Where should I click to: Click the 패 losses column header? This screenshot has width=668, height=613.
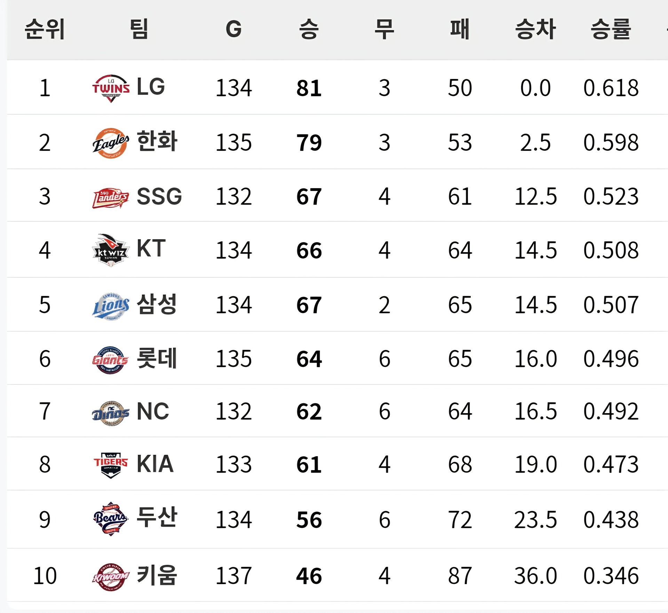460,29
